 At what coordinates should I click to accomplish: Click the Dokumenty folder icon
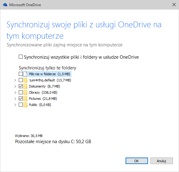25,86
